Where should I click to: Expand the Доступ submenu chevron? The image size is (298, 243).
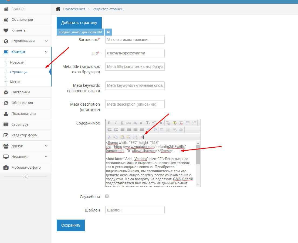click(46, 146)
